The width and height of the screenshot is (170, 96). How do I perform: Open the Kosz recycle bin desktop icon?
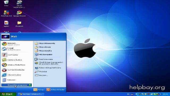point(6,3)
